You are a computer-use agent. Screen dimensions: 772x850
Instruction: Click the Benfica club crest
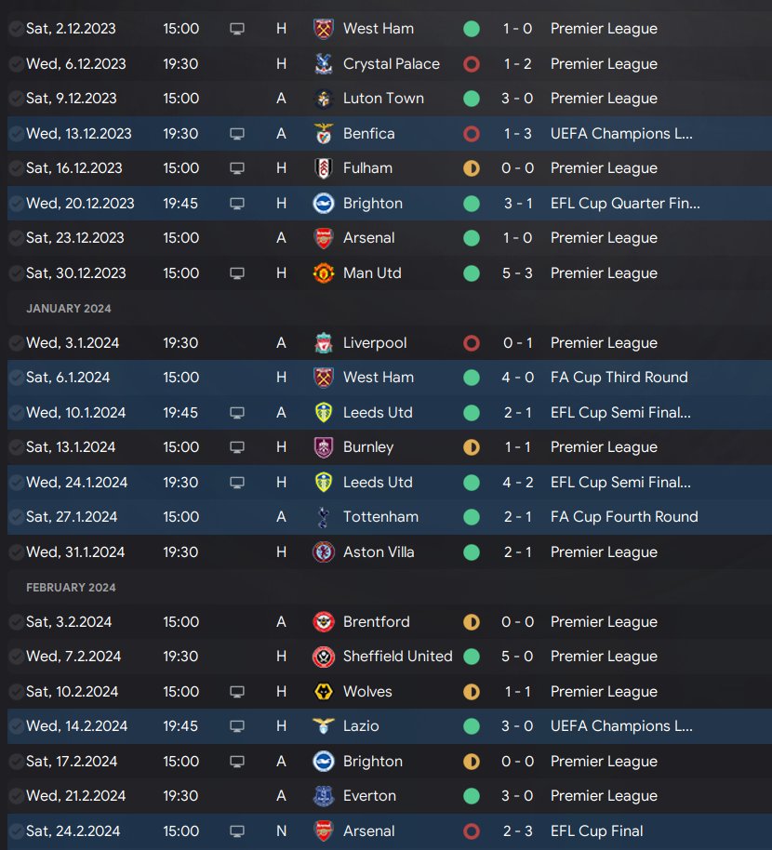tap(324, 134)
